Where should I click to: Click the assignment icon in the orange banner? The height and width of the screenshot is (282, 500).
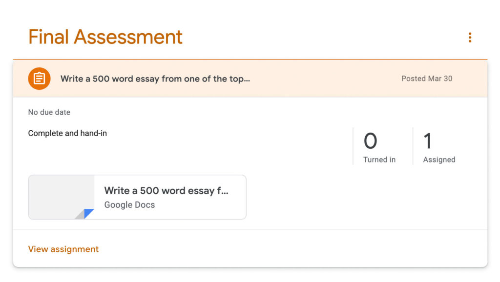39,78
